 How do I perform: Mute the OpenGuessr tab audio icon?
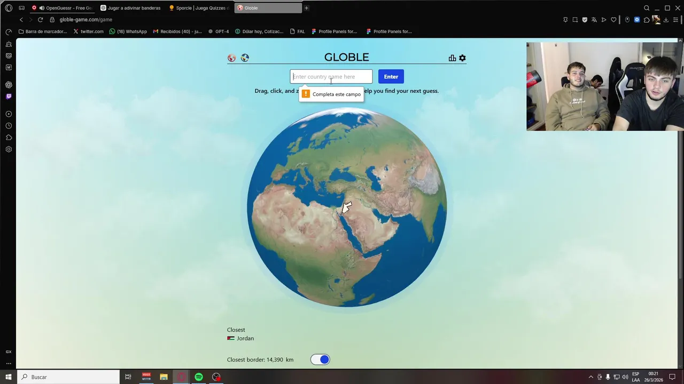click(42, 8)
